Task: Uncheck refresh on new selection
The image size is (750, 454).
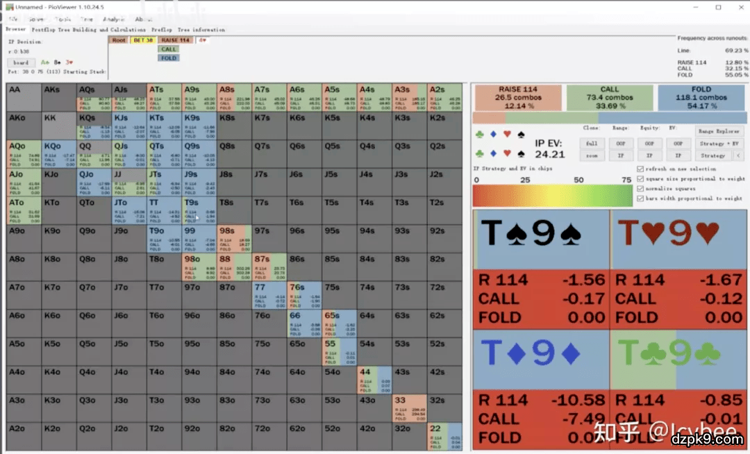Action: (640, 169)
